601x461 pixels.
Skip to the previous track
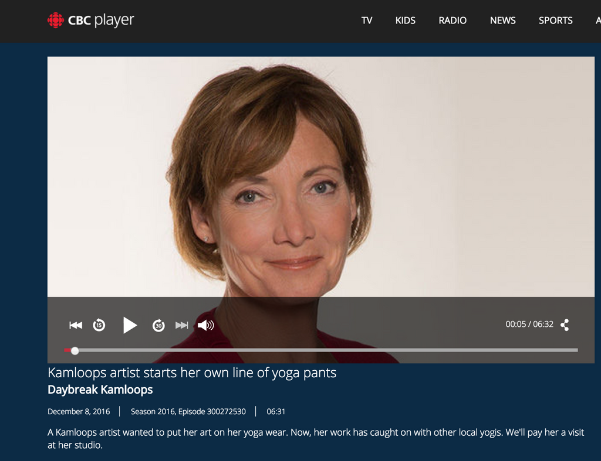click(76, 325)
